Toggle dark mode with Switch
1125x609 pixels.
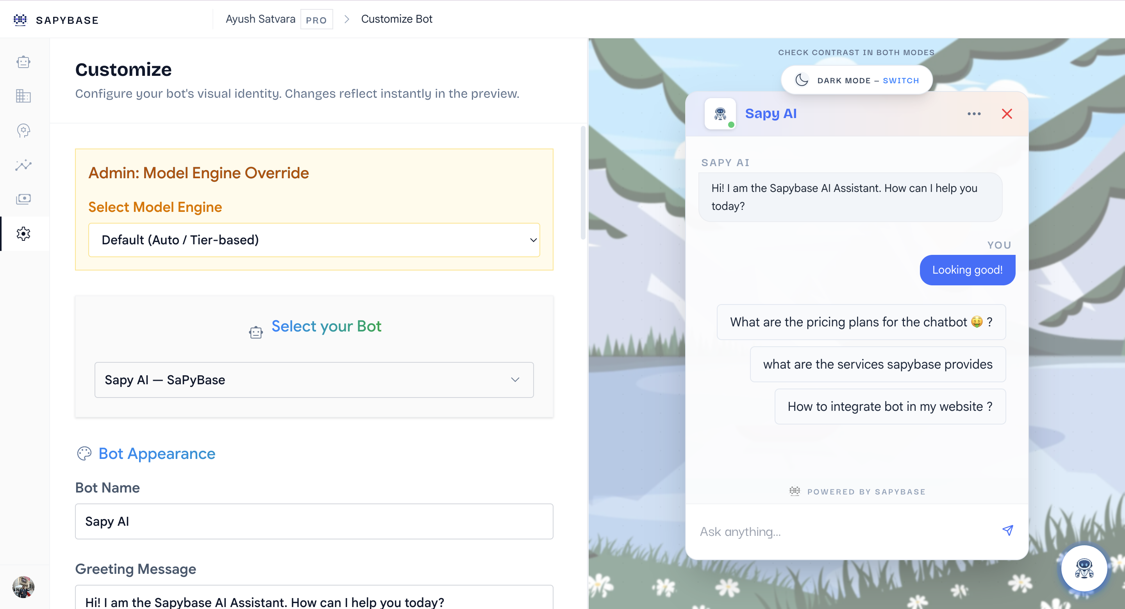pos(900,81)
